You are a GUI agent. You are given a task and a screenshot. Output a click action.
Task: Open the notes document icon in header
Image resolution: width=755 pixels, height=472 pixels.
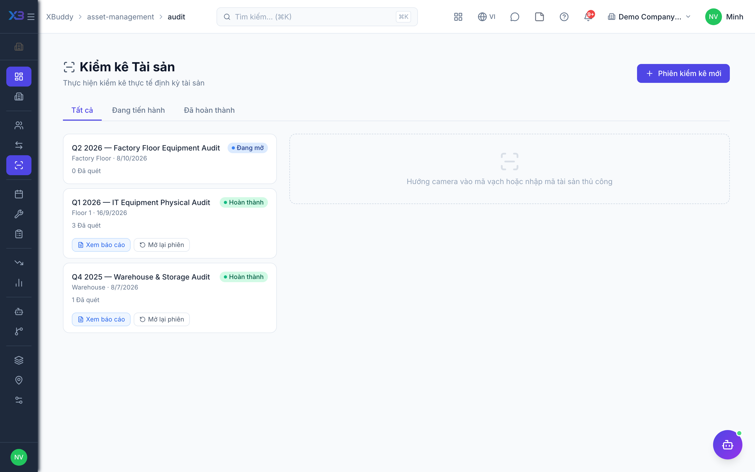click(539, 17)
